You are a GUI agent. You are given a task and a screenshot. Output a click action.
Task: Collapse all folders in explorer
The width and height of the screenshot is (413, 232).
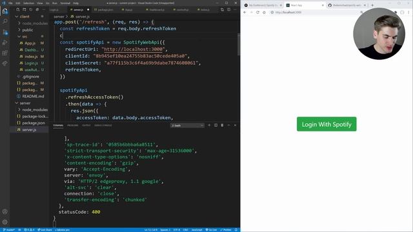click(37, 10)
